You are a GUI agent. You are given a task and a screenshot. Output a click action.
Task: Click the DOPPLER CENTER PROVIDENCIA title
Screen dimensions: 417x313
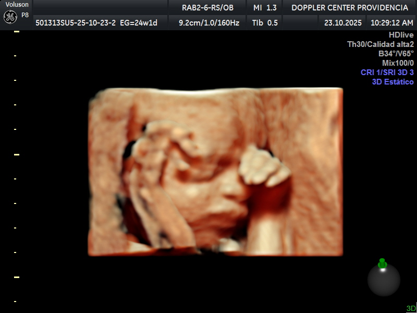349,7
